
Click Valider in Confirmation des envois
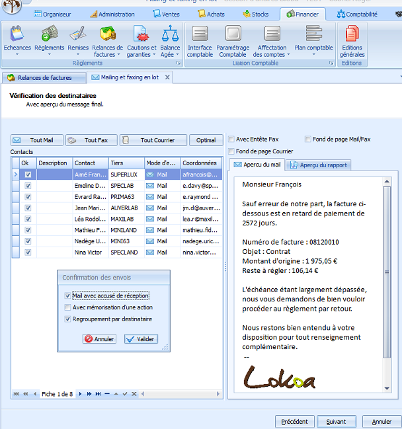(141, 338)
